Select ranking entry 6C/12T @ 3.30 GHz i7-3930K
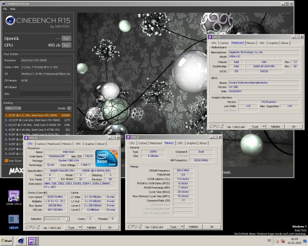The image size is (308, 246). coord(37,125)
